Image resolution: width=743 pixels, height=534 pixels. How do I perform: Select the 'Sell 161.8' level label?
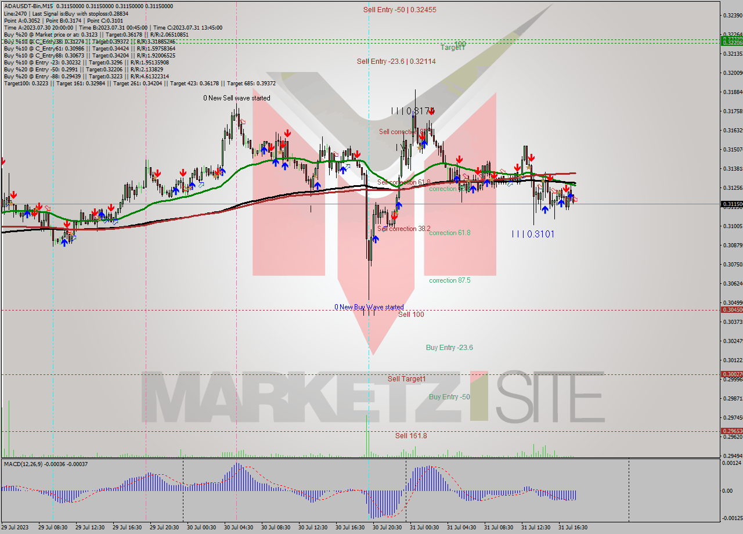[411, 435]
